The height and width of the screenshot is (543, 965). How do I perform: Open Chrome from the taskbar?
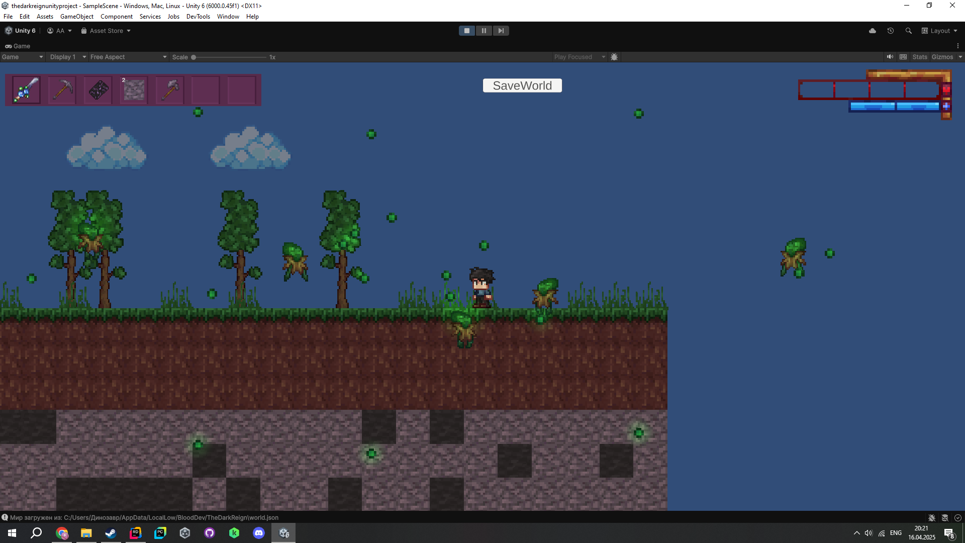point(62,533)
